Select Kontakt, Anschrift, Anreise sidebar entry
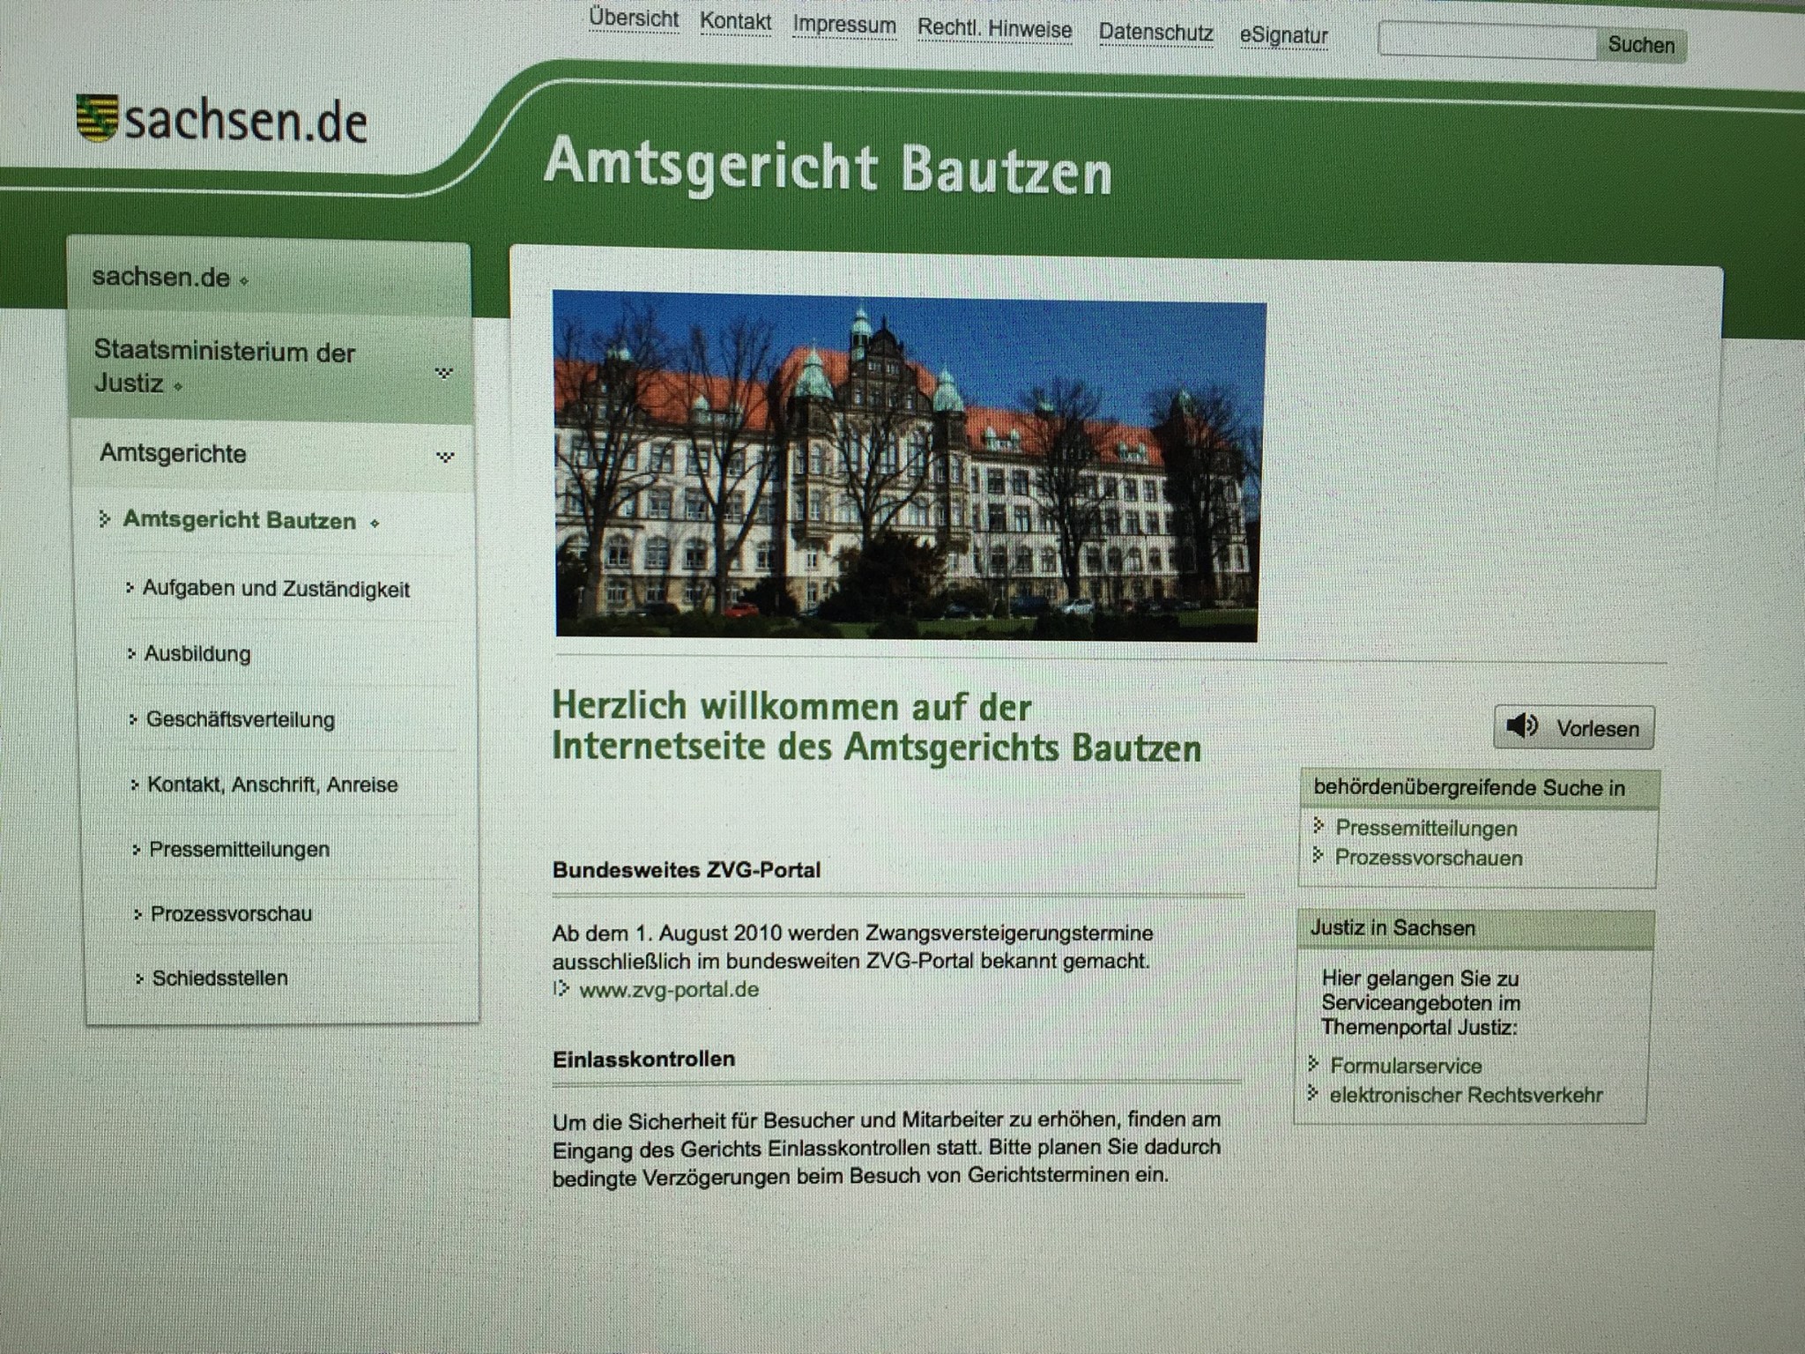 pos(272,785)
